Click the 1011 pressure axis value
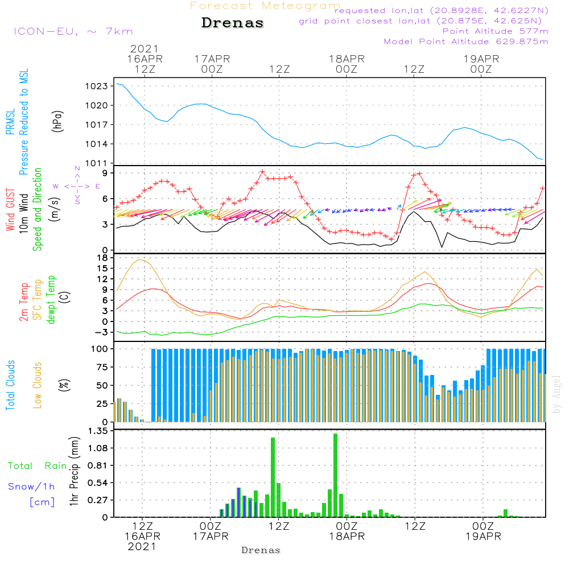This screenshot has height=569, width=569. pyautogui.click(x=96, y=163)
